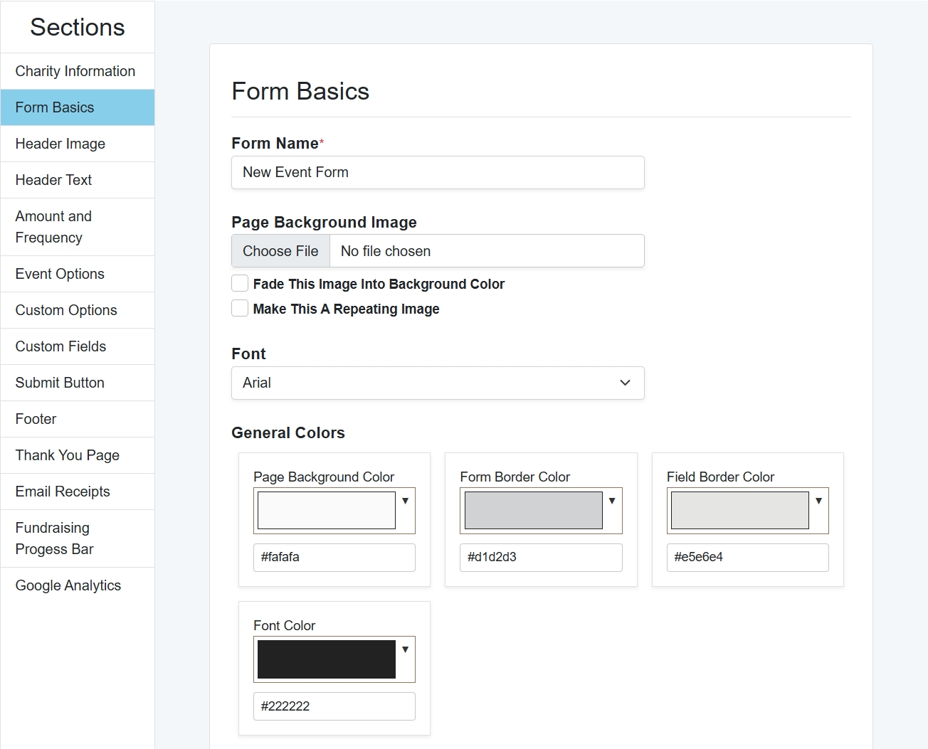Open the Email Receipts section

pyautogui.click(x=63, y=492)
